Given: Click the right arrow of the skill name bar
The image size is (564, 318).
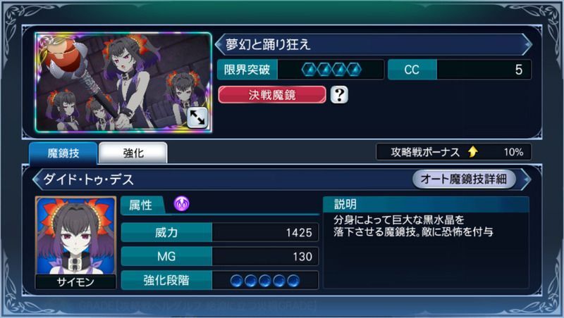Looking at the screenshot, I should click(527, 179).
